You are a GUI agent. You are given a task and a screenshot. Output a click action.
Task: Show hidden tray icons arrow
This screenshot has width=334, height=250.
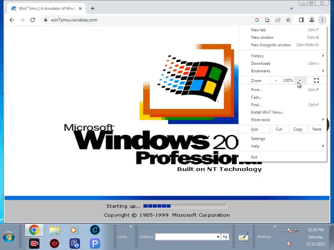281,230
